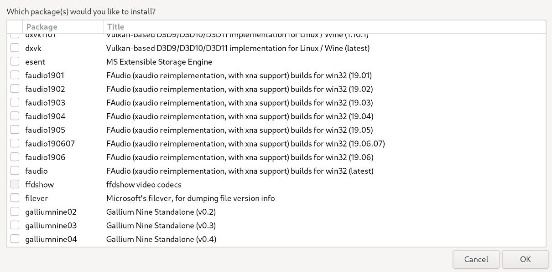Tick the ffdshow video codecs checkbox
The width and height of the screenshot is (552, 272).
pos(15,184)
